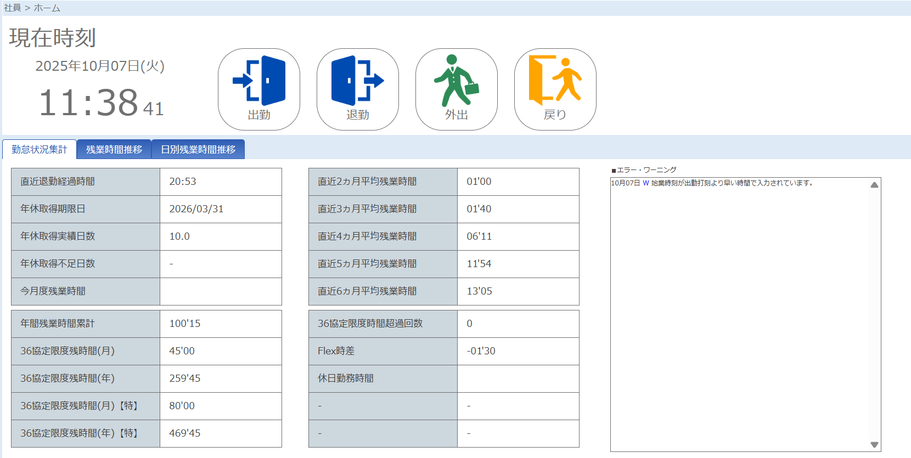Click the empty 今月度残業時間 value cell
This screenshot has height=458, width=911.
[221, 291]
